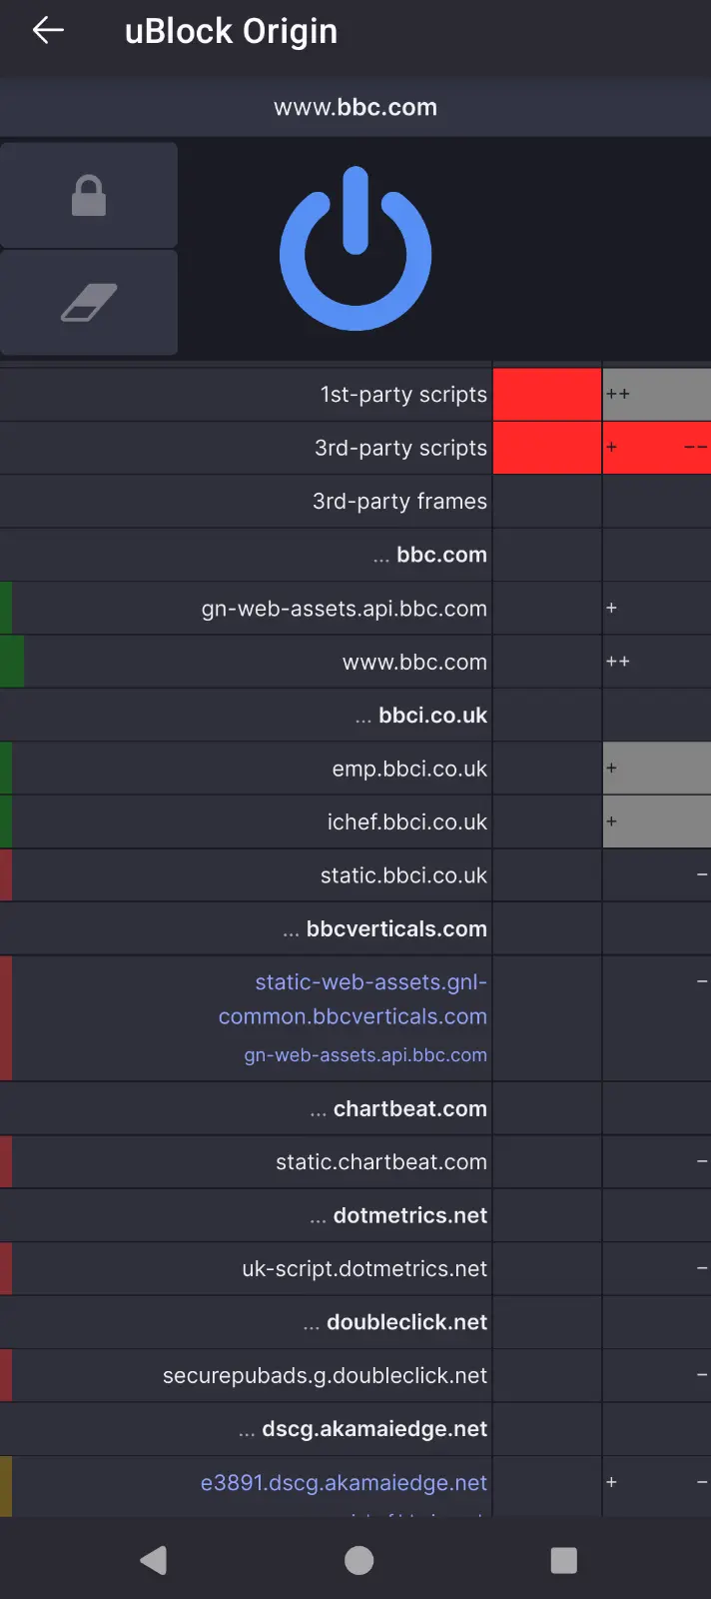Click global rule cell for emp.bbci.co.uk
The image size is (711, 1599).
point(547,769)
